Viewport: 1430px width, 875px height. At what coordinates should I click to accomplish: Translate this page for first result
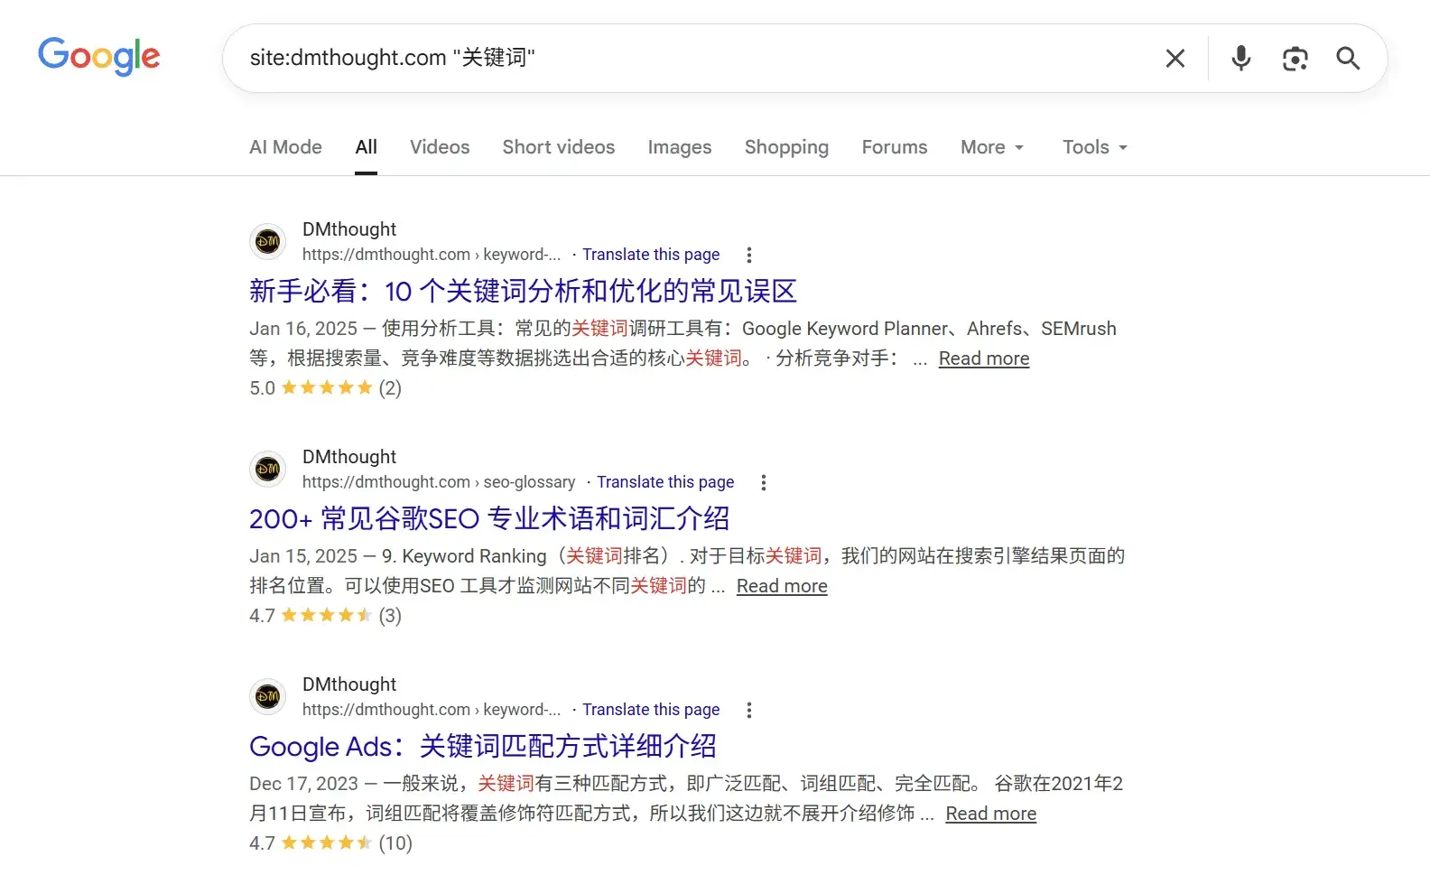(x=651, y=255)
